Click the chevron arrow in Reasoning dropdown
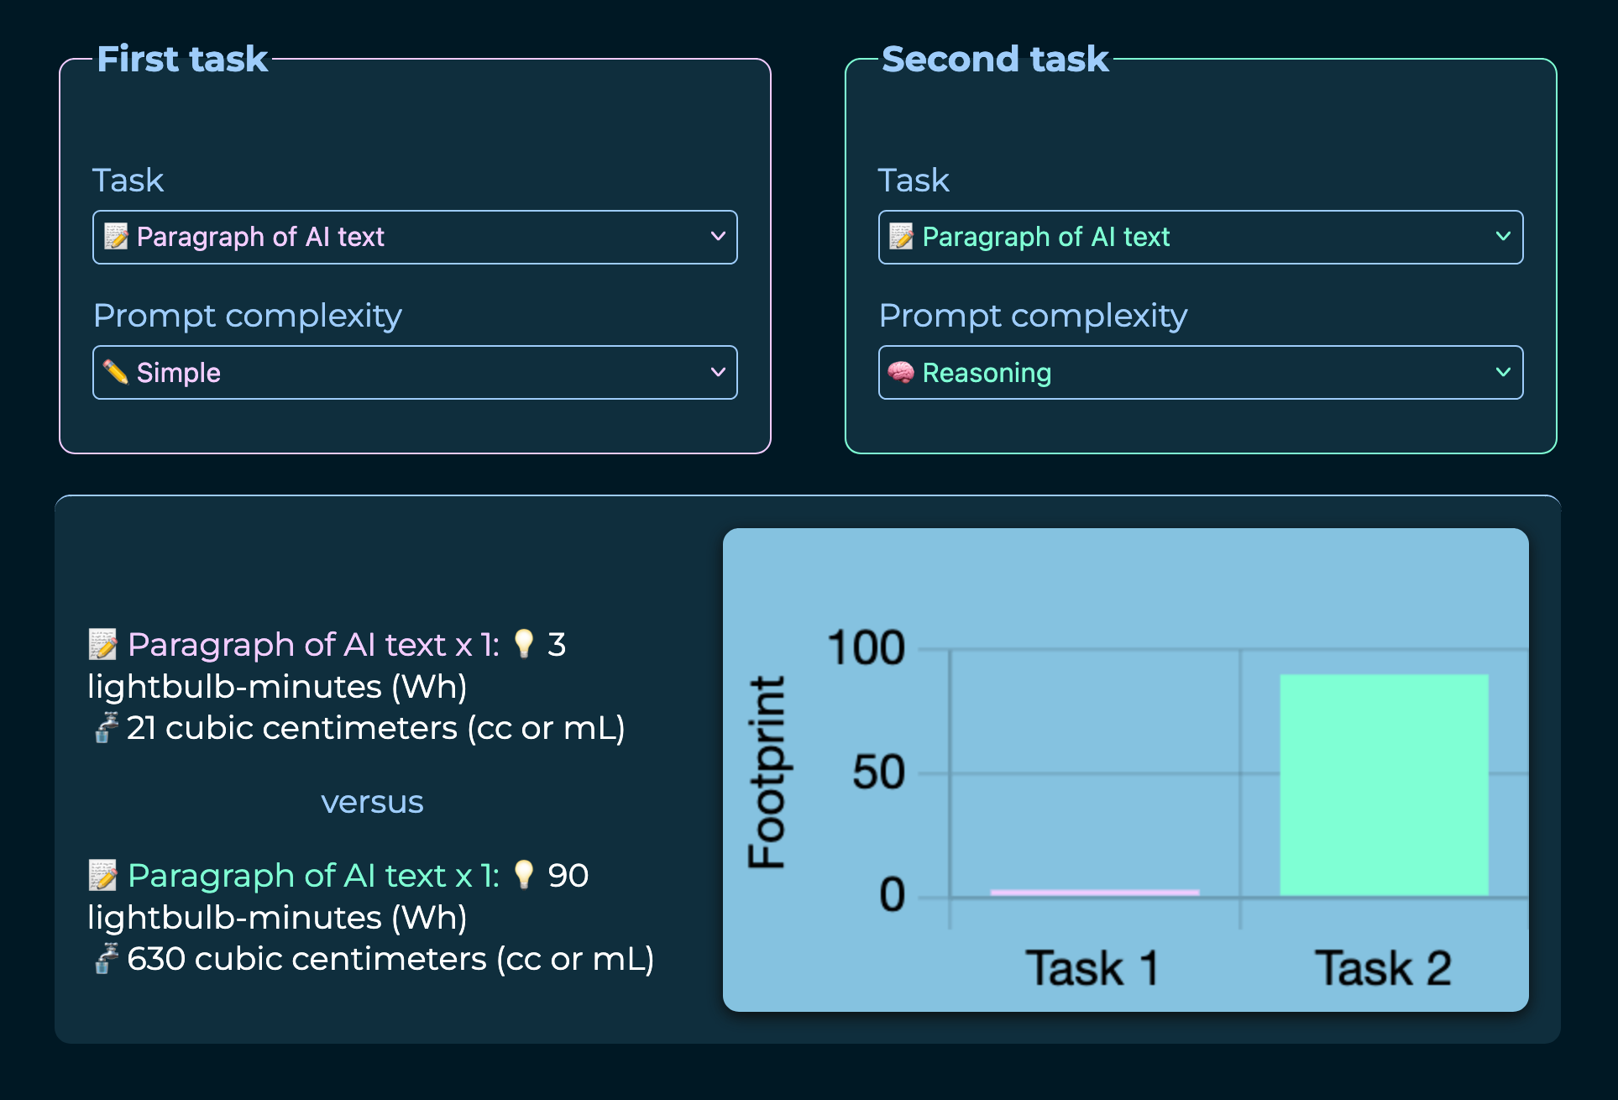The height and width of the screenshot is (1100, 1618). (x=1503, y=371)
